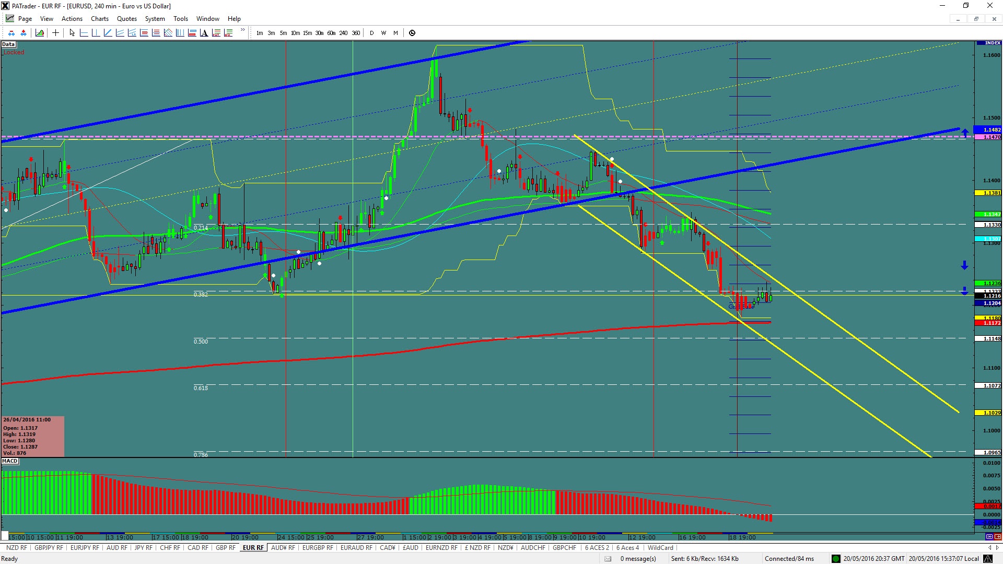
Task: Select the second red levels tool
Action: point(156,33)
